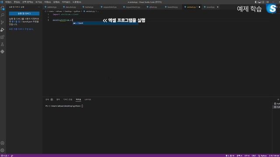Open the Run and Debug view icon
280x157 pixels.
click(3, 30)
